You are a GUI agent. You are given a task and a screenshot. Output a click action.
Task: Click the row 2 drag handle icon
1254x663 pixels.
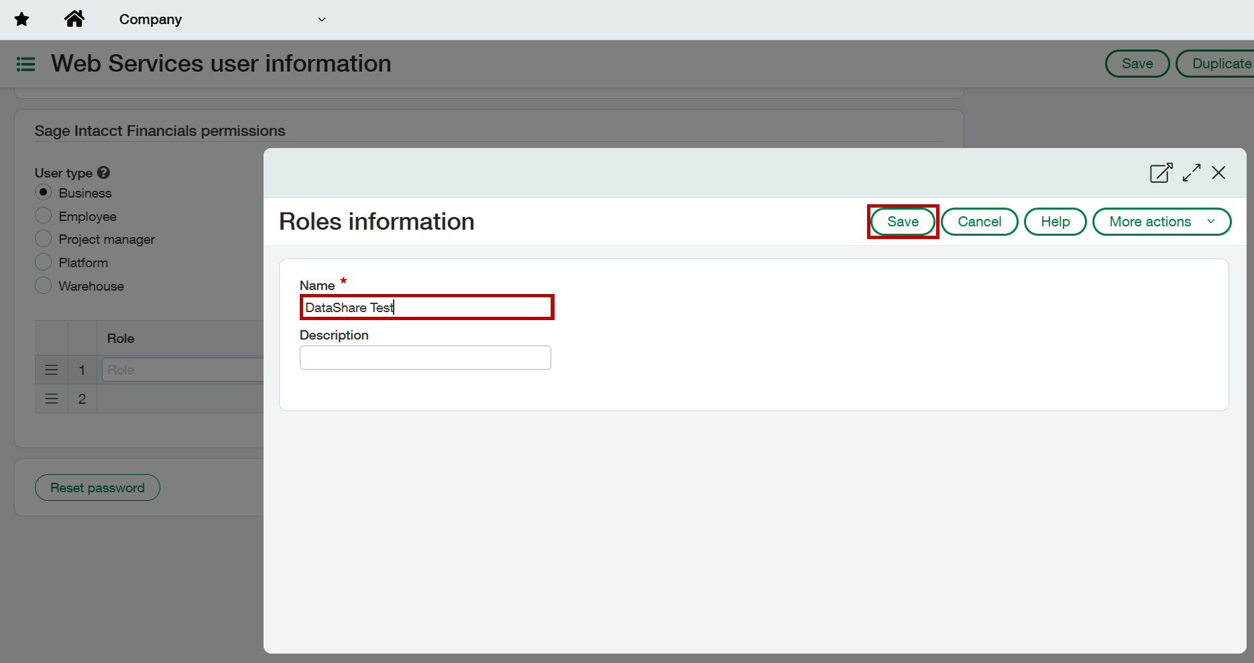(x=52, y=399)
